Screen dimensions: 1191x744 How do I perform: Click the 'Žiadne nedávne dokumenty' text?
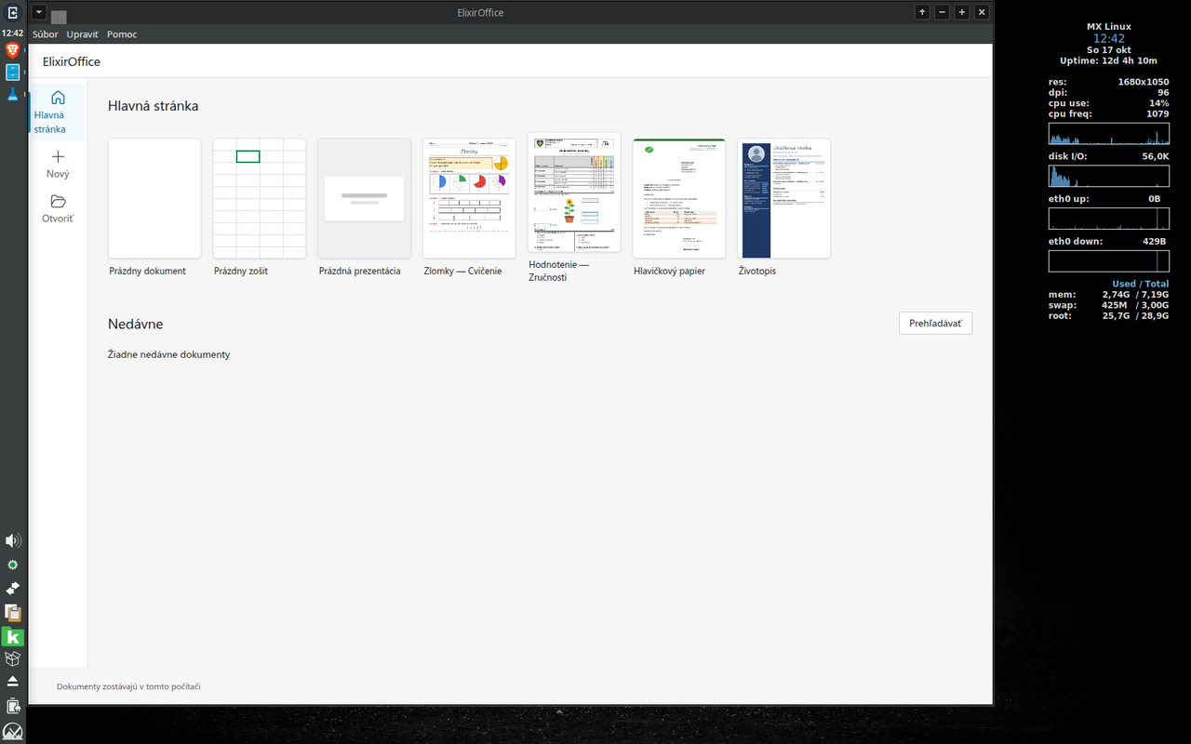[x=169, y=354]
